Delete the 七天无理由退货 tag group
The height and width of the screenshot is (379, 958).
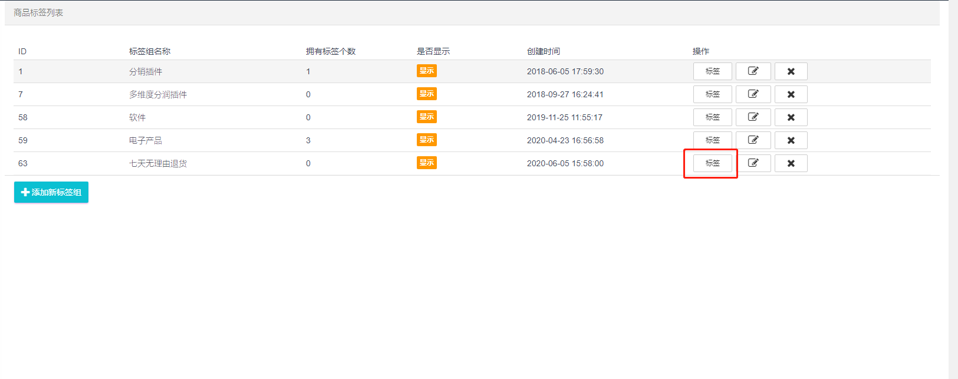click(x=791, y=163)
